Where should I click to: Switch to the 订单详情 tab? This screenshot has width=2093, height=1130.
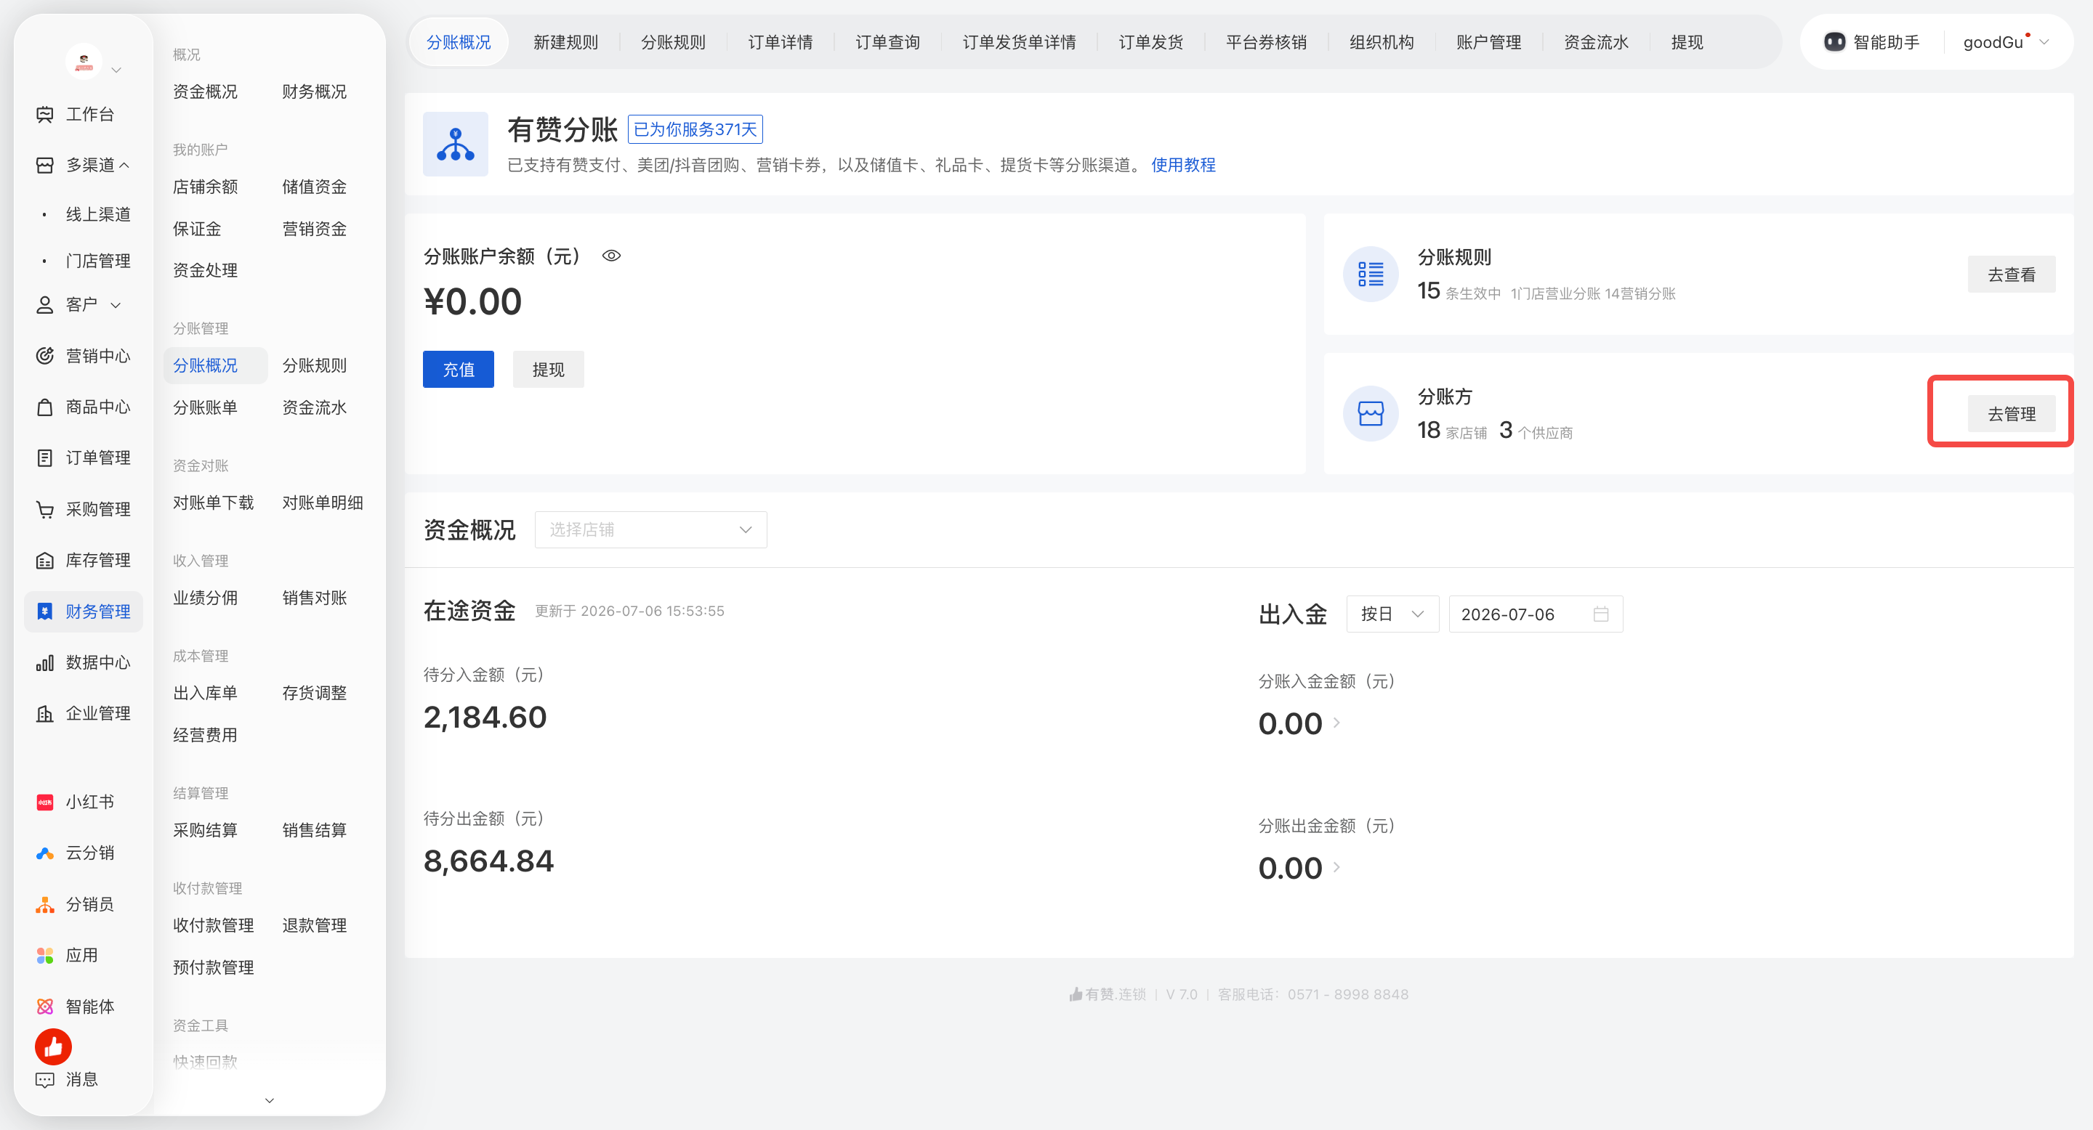click(780, 42)
